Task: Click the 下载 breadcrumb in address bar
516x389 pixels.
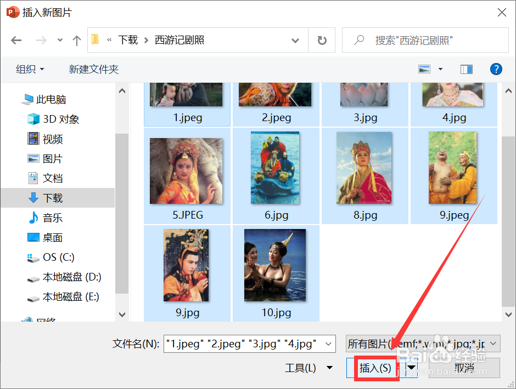Action: point(128,40)
